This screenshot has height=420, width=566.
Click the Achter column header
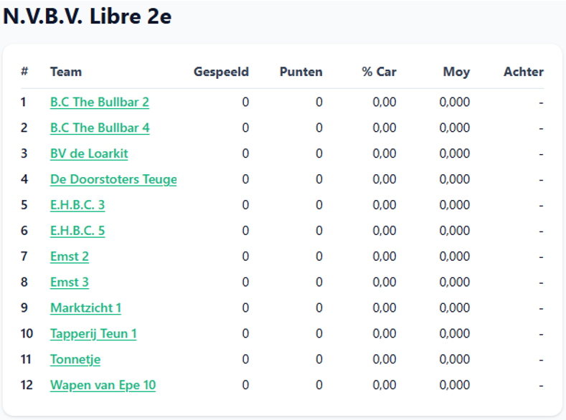[x=524, y=72]
